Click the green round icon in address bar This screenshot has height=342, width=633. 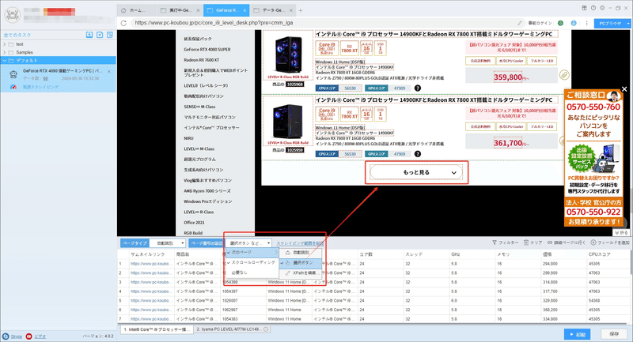click(560, 23)
